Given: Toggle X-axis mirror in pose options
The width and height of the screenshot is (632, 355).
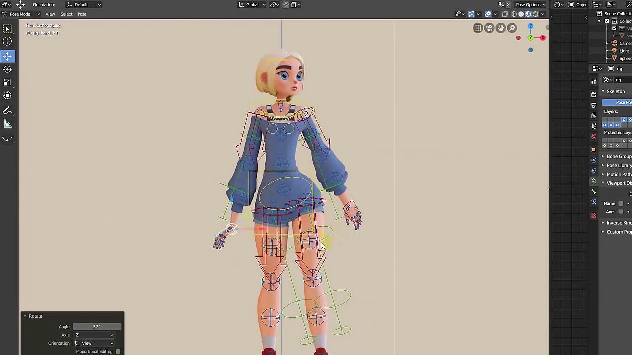Looking at the screenshot, I should pos(508,5).
